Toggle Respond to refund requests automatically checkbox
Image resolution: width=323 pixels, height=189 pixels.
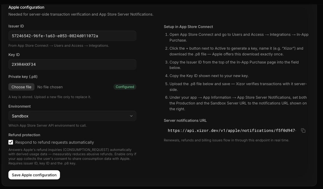click(11, 142)
